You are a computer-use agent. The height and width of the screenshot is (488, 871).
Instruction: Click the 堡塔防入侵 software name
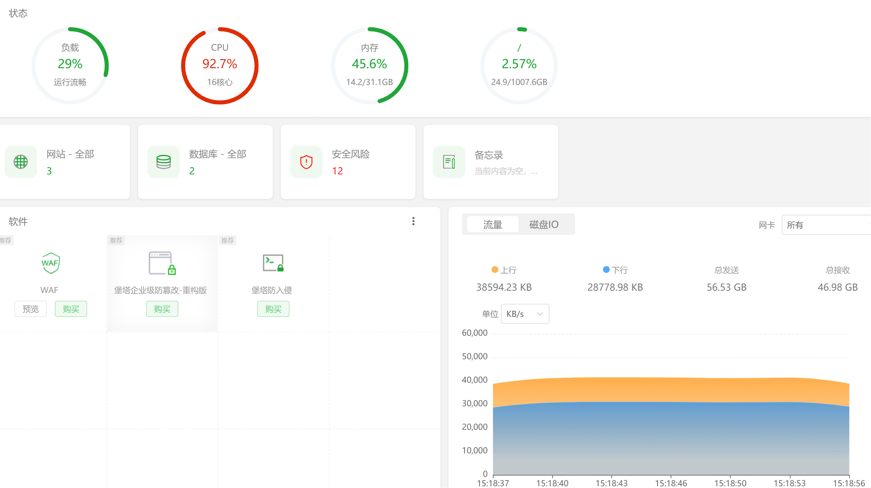[272, 290]
